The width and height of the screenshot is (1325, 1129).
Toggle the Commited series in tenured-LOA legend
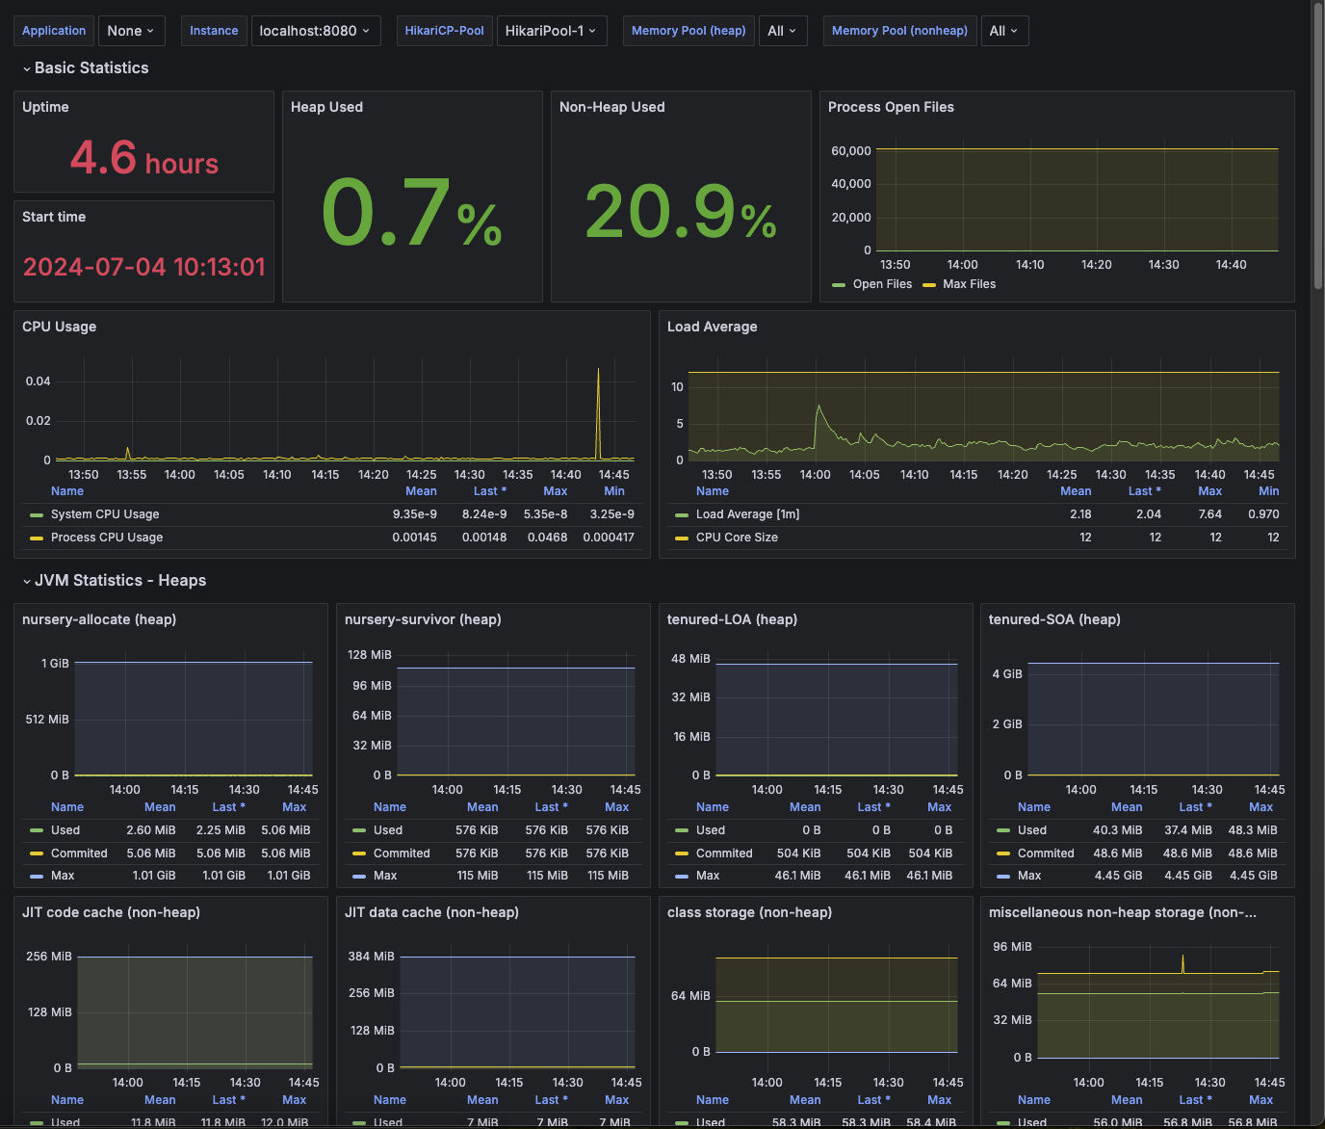[x=724, y=853]
